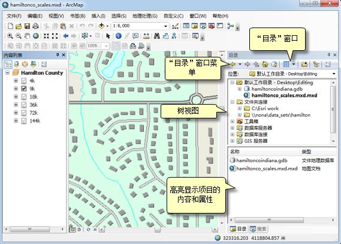Open the map scale 1:6,000 dropdown

pos(166,26)
